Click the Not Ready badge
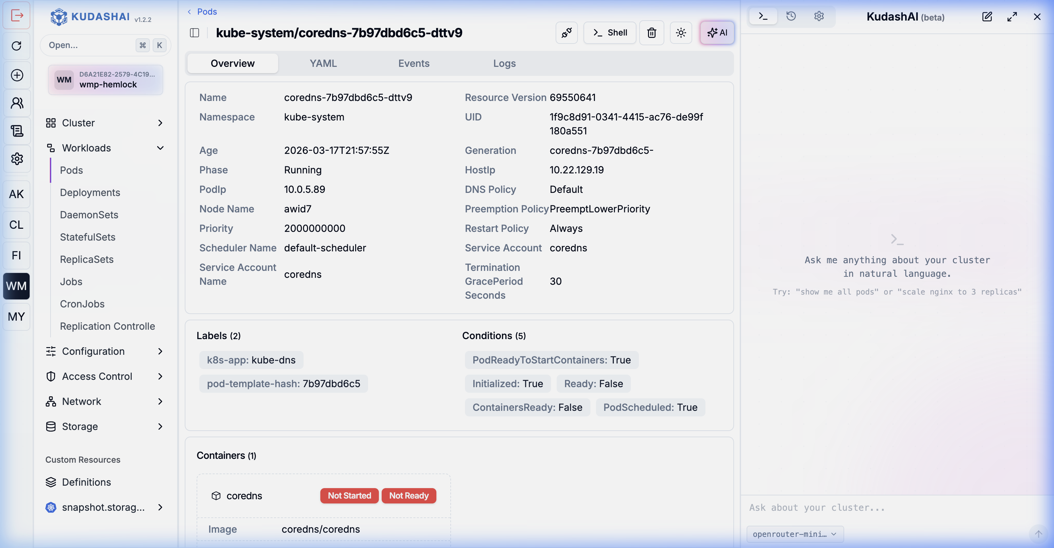Screen dimensions: 1054x548 pyautogui.click(x=408, y=496)
